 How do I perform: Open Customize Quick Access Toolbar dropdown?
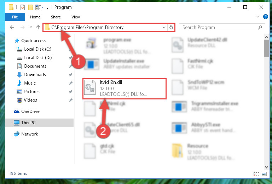pos(47,8)
